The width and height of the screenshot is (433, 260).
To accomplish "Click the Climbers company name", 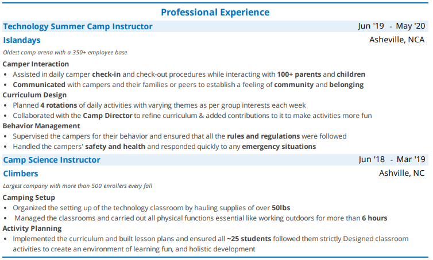I will (21, 173).
